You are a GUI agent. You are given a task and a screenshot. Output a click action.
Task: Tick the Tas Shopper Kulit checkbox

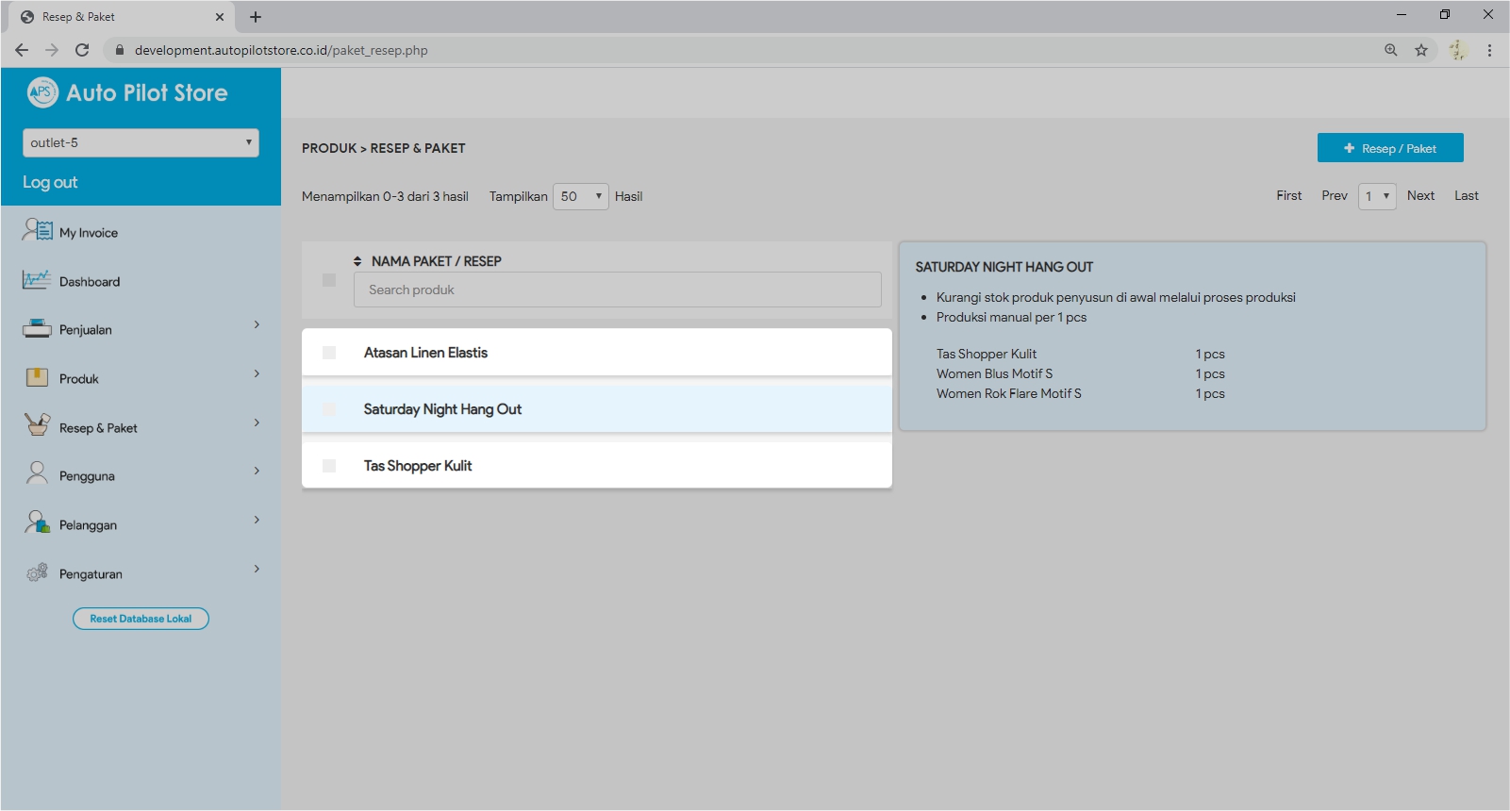tap(329, 466)
